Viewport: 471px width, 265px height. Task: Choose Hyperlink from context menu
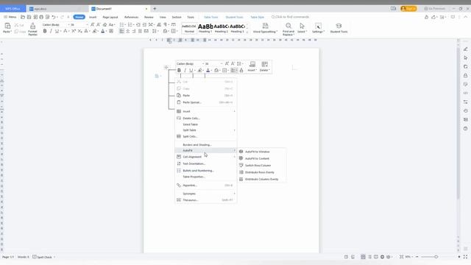pyautogui.click(x=206, y=185)
